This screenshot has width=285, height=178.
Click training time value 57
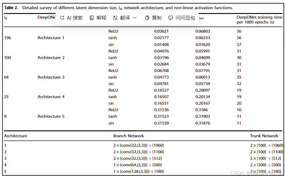(239, 45)
